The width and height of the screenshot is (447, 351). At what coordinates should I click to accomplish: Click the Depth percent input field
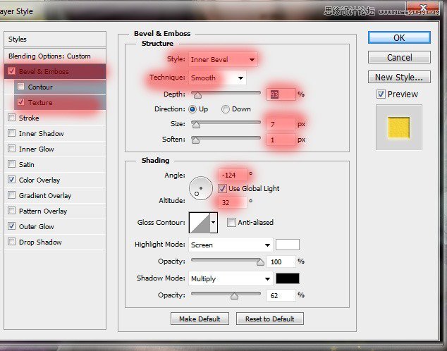coord(281,94)
